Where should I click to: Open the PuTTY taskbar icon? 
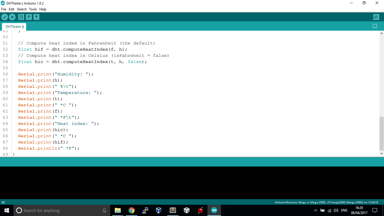click(145, 210)
